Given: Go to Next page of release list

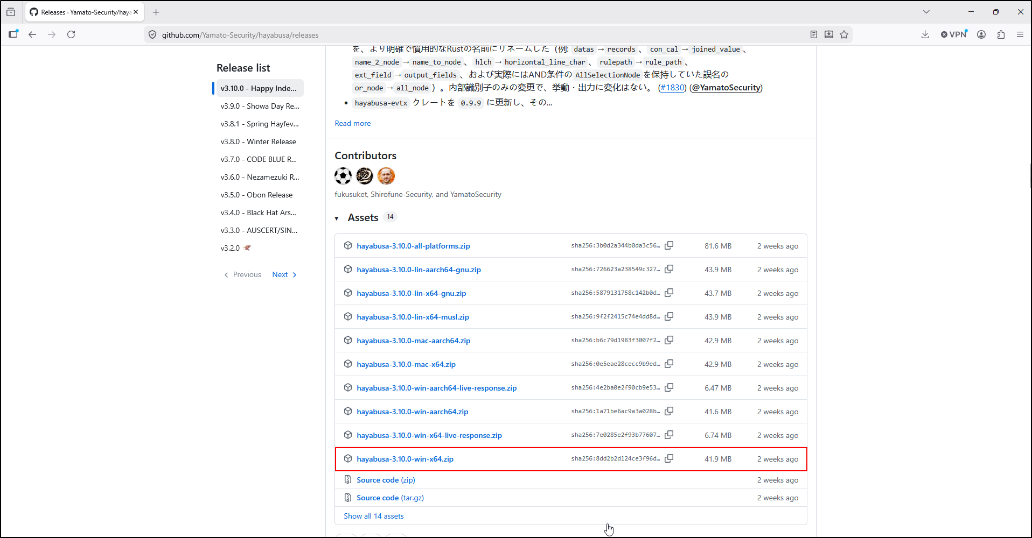Looking at the screenshot, I should click(284, 274).
